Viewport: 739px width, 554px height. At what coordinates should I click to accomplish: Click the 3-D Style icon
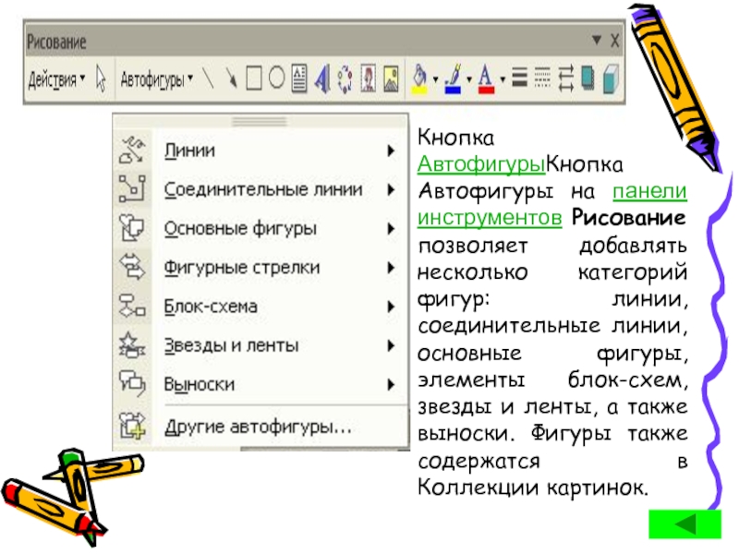[610, 78]
